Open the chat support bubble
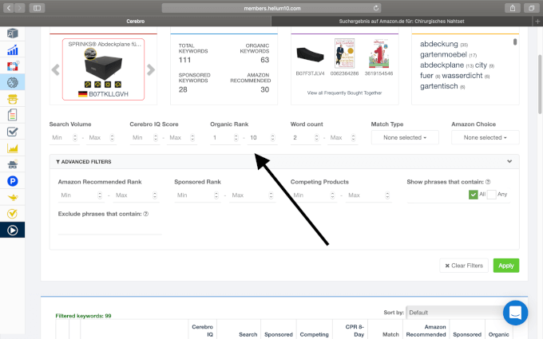Viewport: 543px width, 339px height. 515,312
